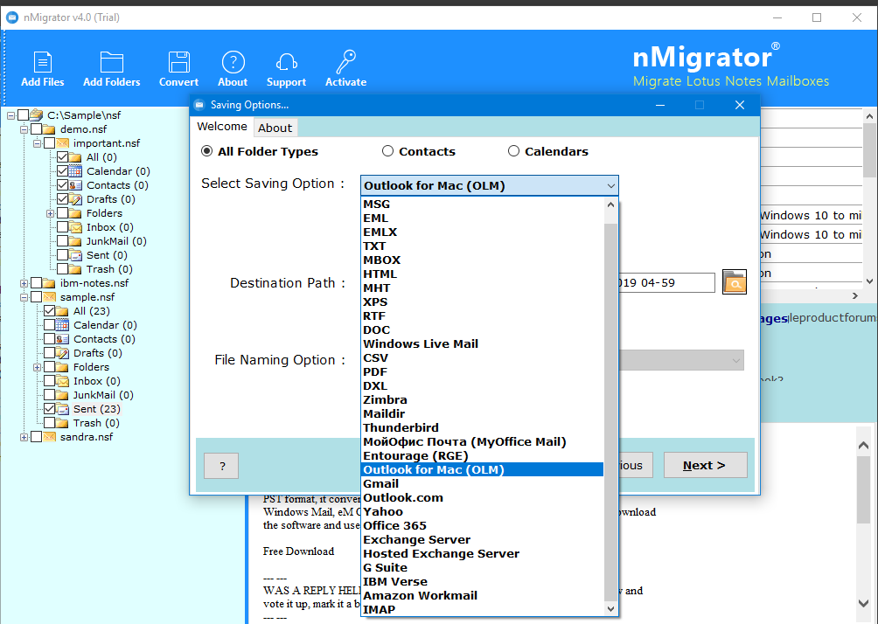Screen dimensions: 878x624
Task: Select Exchange Server from the list
Action: (x=483, y=539)
